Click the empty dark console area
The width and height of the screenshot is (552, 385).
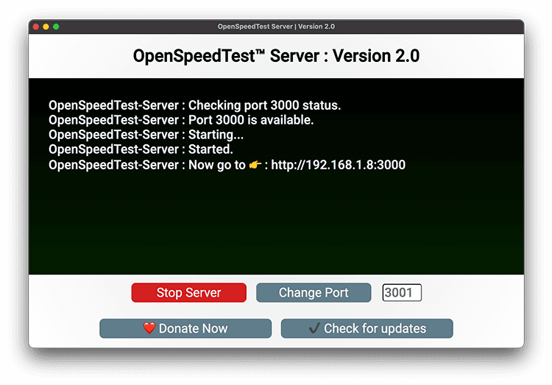tap(276, 228)
